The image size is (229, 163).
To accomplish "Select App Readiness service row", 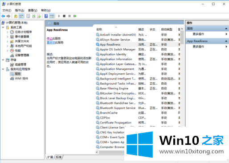I will 138,44.
